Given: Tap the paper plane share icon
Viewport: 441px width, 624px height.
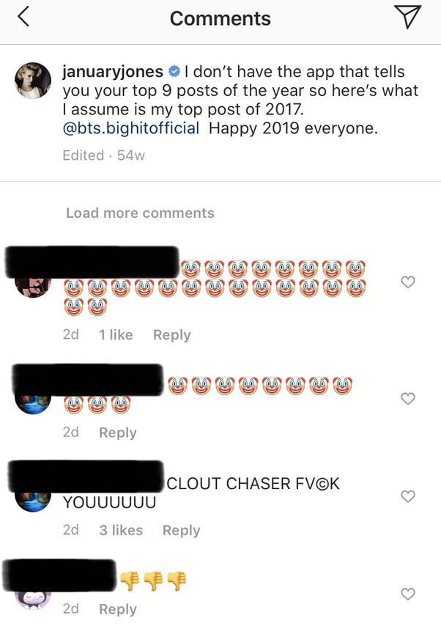Looking at the screenshot, I should click(407, 17).
